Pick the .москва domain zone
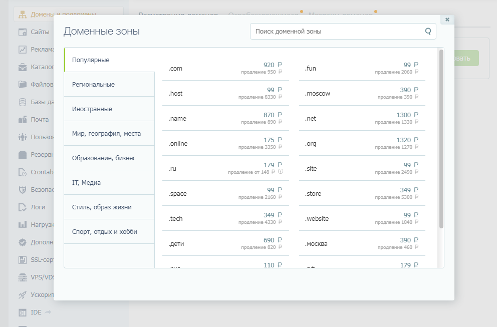 [x=362, y=243]
